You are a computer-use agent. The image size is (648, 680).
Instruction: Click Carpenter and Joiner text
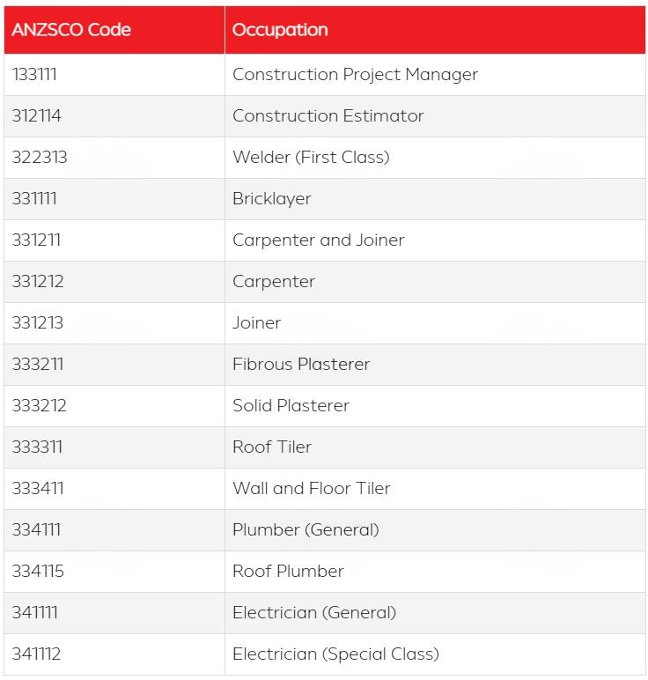[x=318, y=240]
